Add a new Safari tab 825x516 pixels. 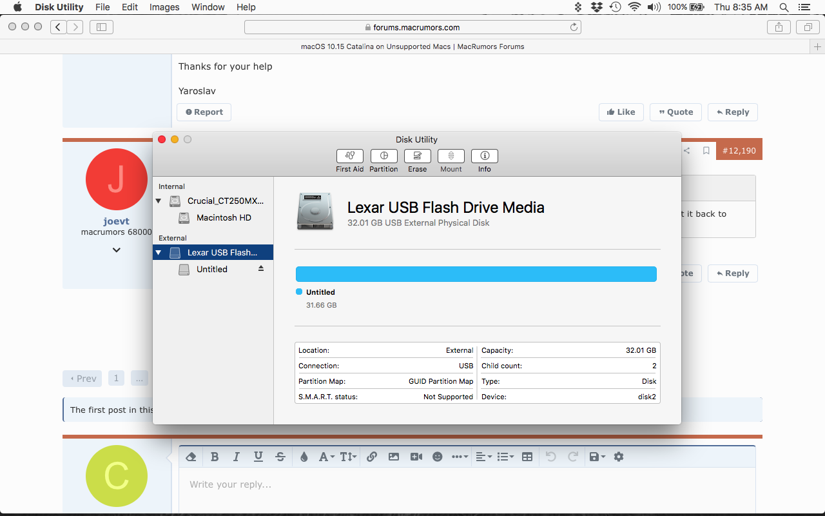817,46
